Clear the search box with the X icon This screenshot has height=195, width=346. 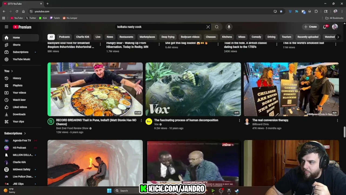(208, 27)
